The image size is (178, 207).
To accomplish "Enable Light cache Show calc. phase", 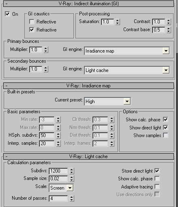I will (157, 178).
